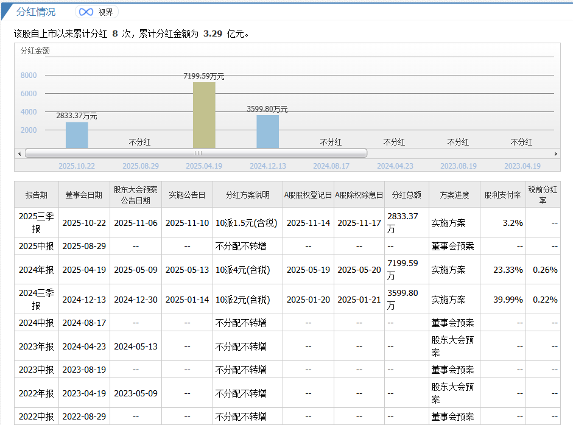The height and width of the screenshot is (425, 573).
Task: Click the 3.2% payout ratio cell
Action: coord(503,223)
